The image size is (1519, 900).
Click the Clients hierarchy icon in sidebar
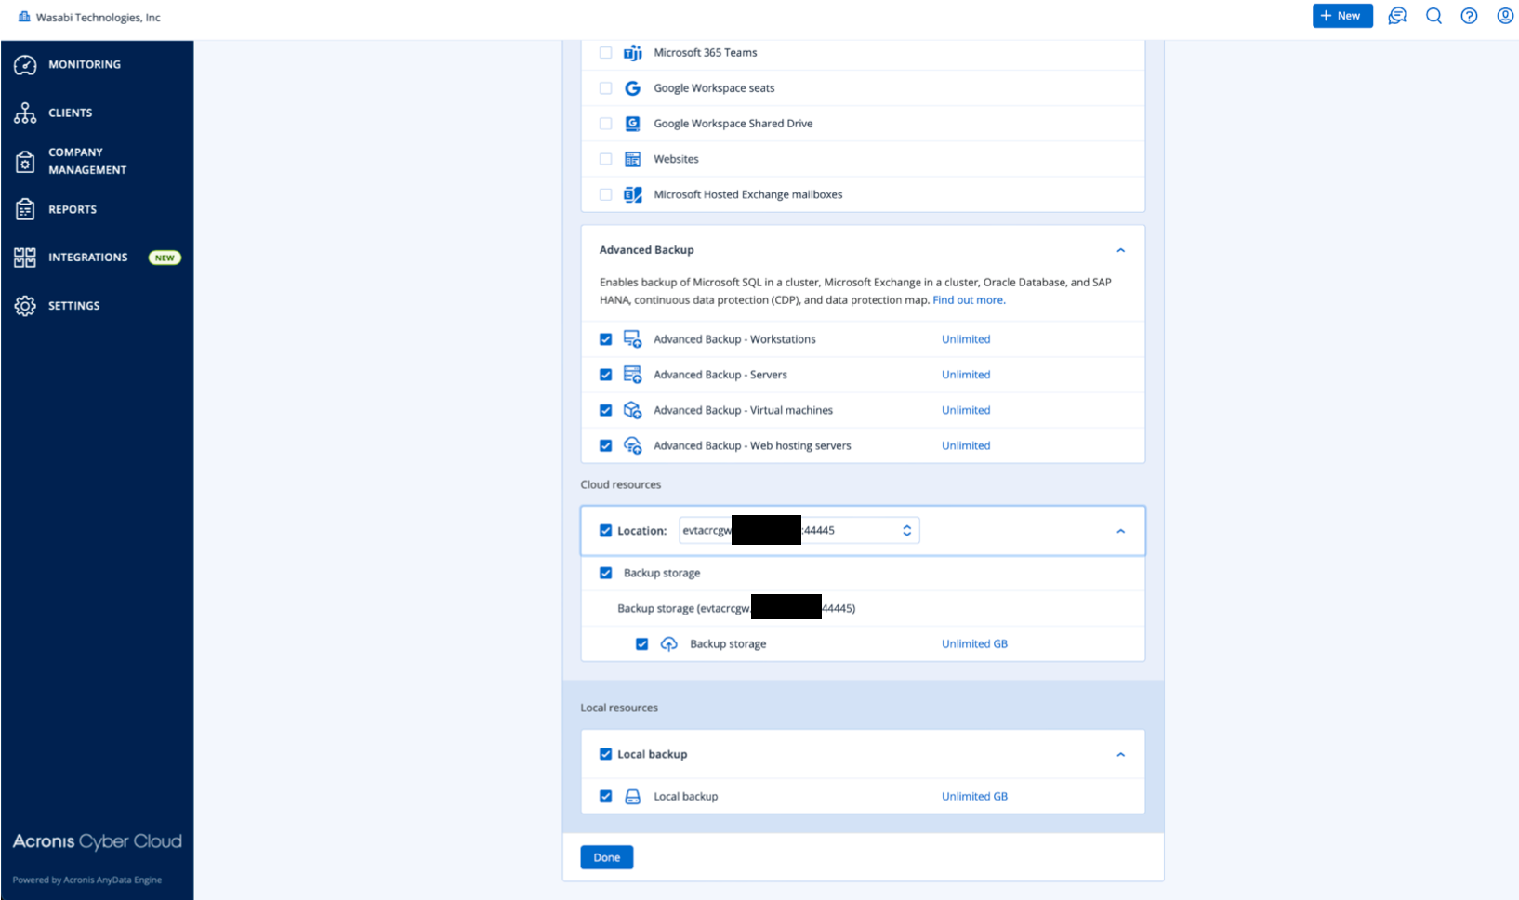pyautogui.click(x=25, y=113)
